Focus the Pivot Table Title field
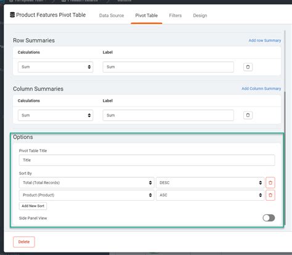 (147, 160)
